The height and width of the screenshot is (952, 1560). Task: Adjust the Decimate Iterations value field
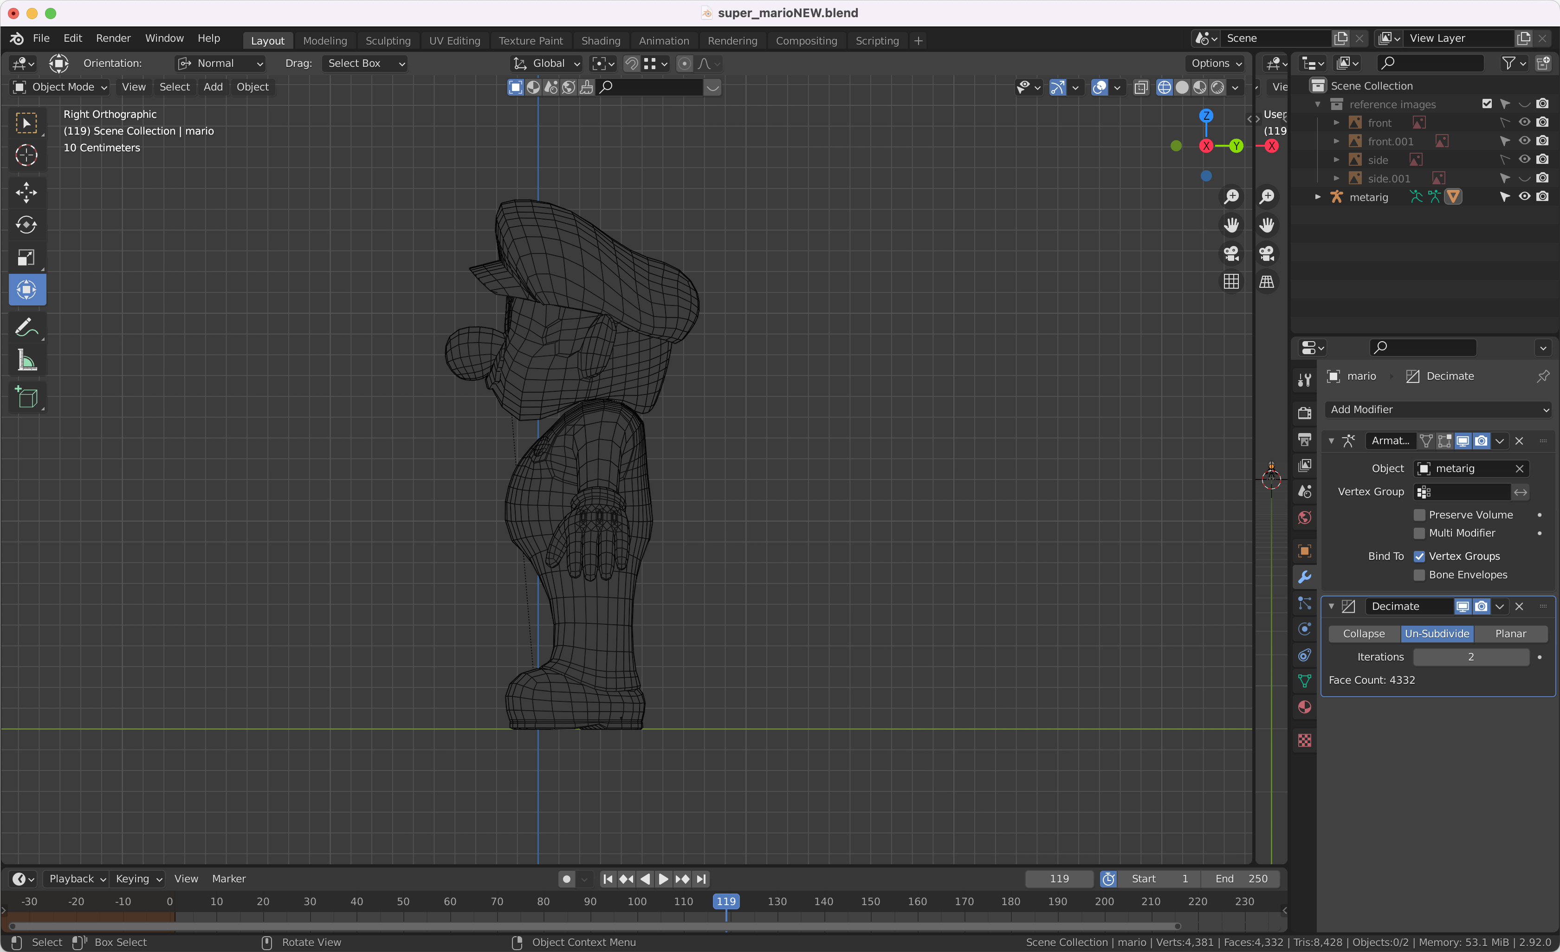pyautogui.click(x=1471, y=658)
